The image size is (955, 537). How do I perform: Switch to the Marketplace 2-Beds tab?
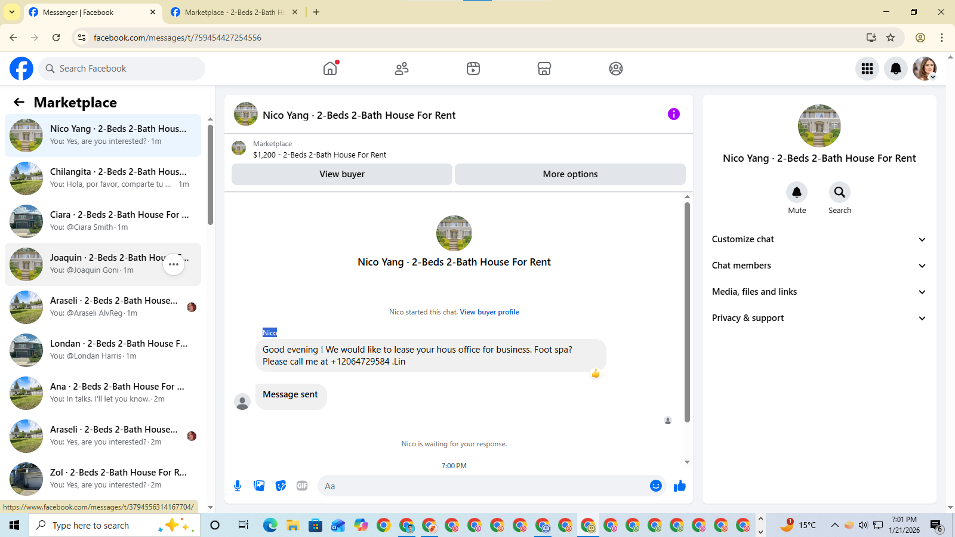coord(234,12)
